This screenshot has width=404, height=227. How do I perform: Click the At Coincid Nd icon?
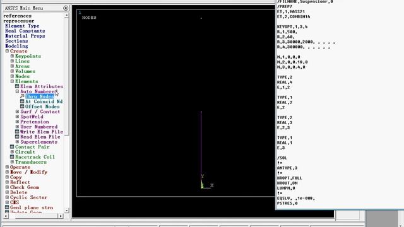(x=22, y=102)
